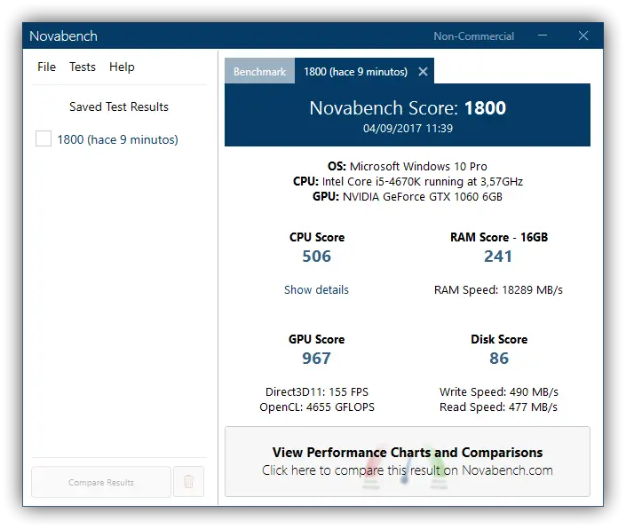The height and width of the screenshot is (529, 626).
Task: Click Write Speed: 490 MB/s text
Action: pos(499,391)
